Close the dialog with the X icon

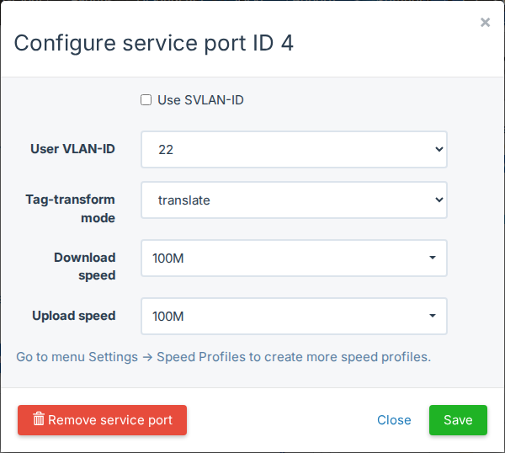(485, 23)
